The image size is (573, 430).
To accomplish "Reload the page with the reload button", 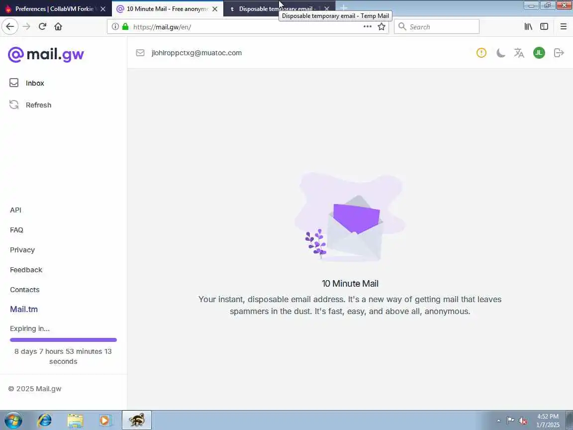I will point(42,27).
